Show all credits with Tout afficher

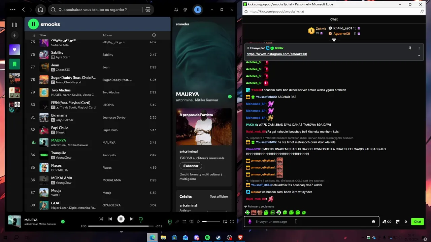click(x=219, y=197)
